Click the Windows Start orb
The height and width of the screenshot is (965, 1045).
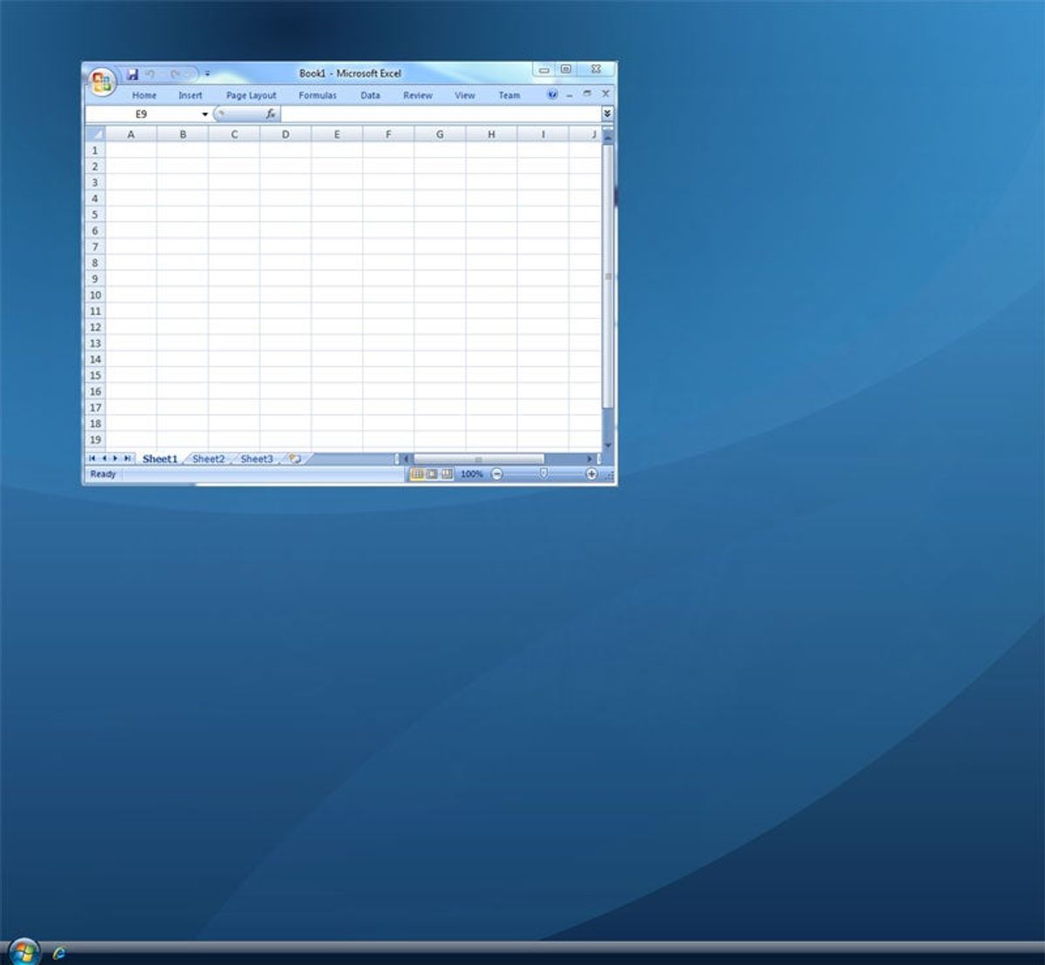[23, 951]
